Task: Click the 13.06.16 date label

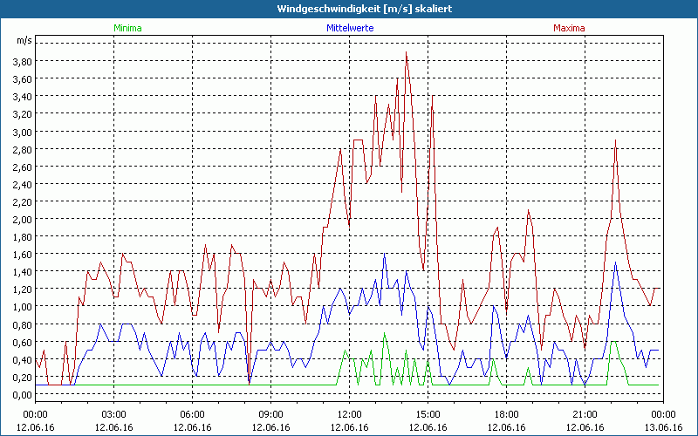Action: pyautogui.click(x=663, y=427)
